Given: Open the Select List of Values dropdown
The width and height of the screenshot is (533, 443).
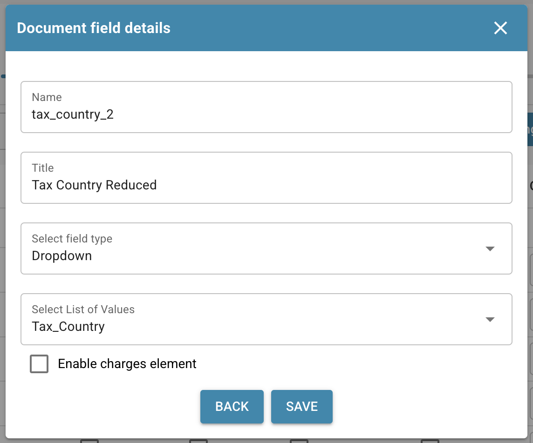Looking at the screenshot, I should click(252, 319).
